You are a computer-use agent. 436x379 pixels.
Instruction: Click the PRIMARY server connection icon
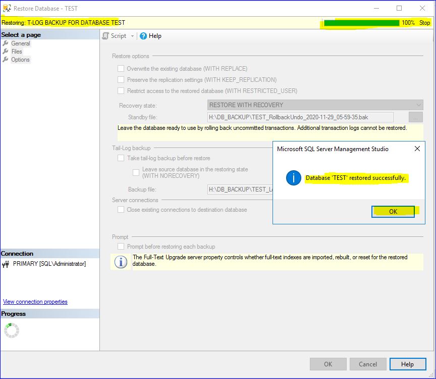tap(6, 264)
